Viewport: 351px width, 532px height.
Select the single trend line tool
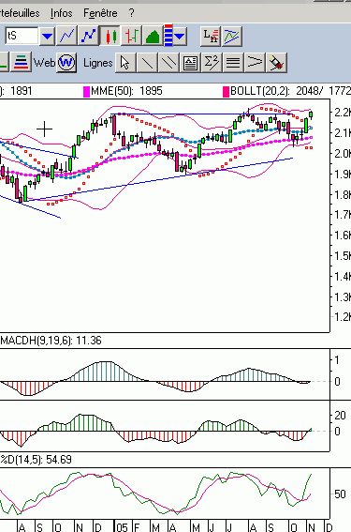(147, 63)
